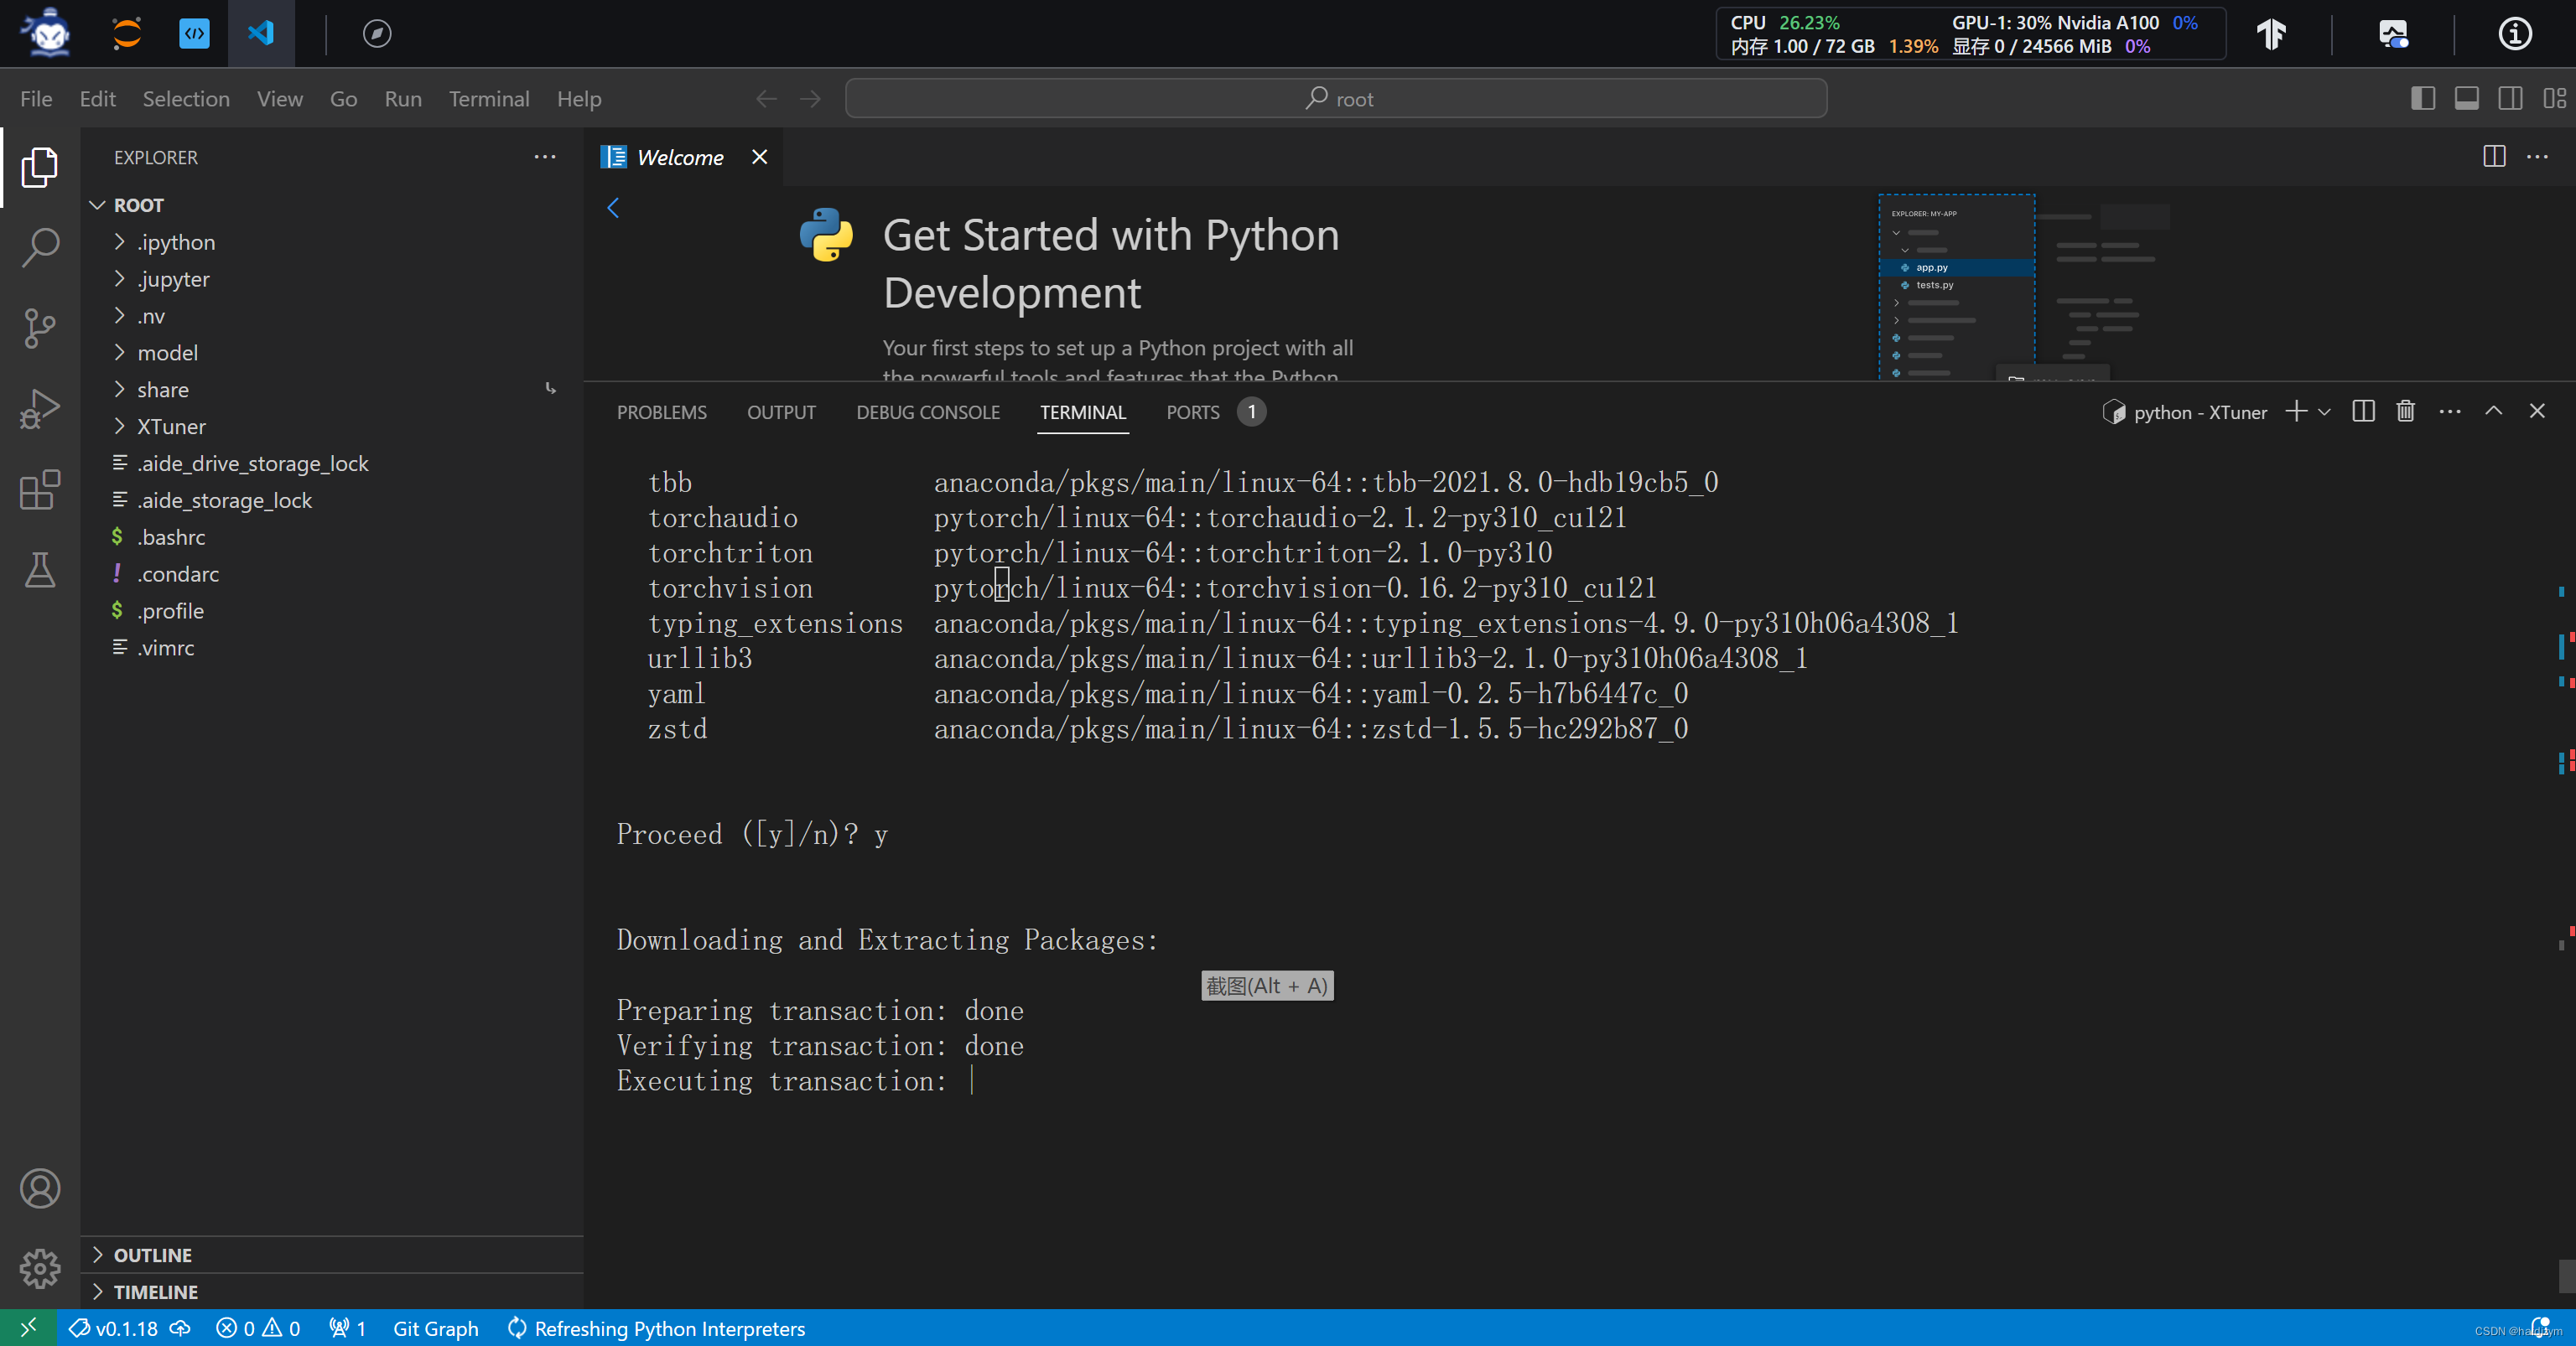Viewport: 2576px width, 1346px height.
Task: Switch to the OUTPUT tab
Action: click(781, 411)
